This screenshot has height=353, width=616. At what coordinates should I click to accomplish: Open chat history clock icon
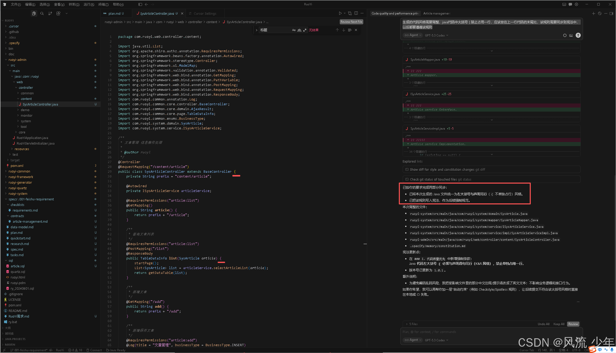(600, 13)
